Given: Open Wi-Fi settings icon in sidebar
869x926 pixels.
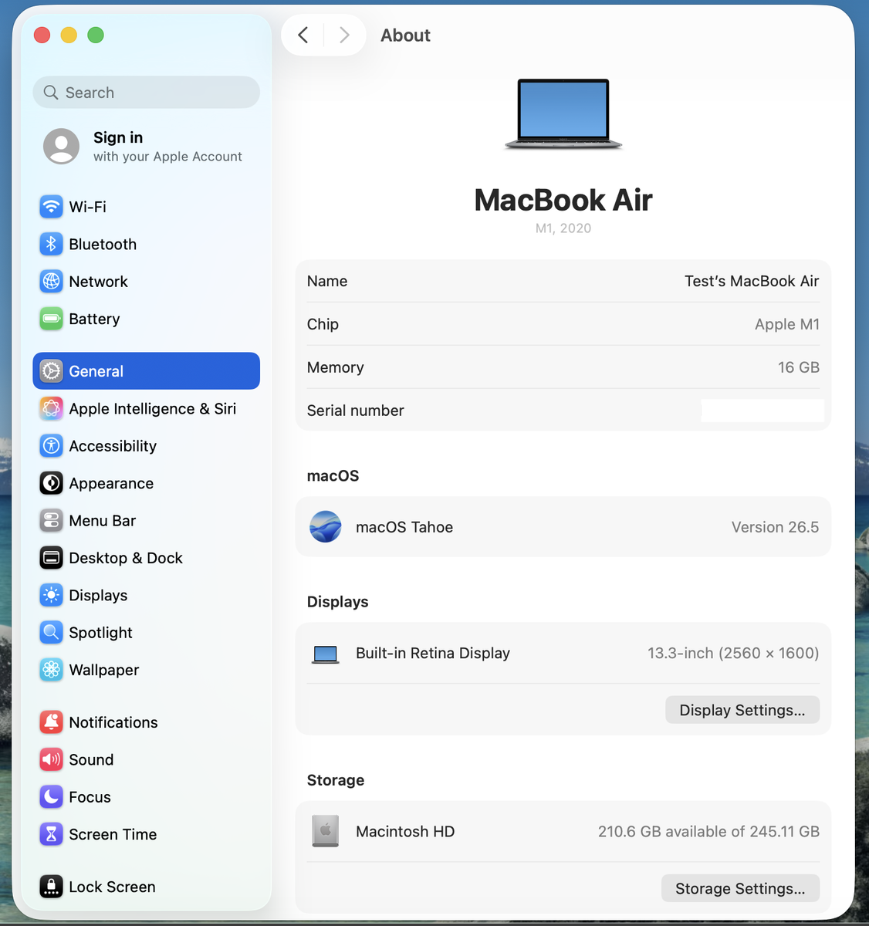Looking at the screenshot, I should (51, 207).
